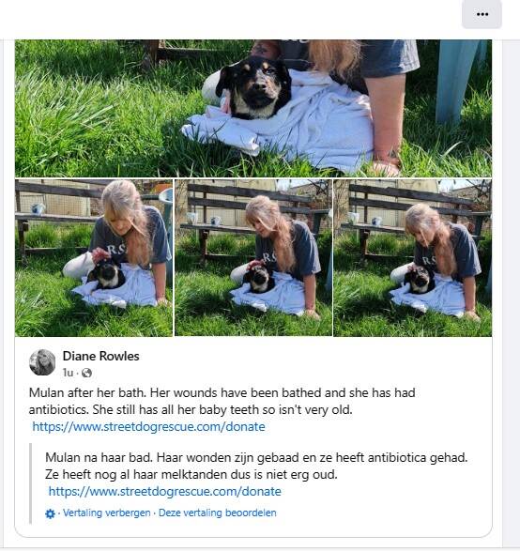This screenshot has height=551, width=520.
Task: Open the three-dot post options menu
Action: point(482,14)
